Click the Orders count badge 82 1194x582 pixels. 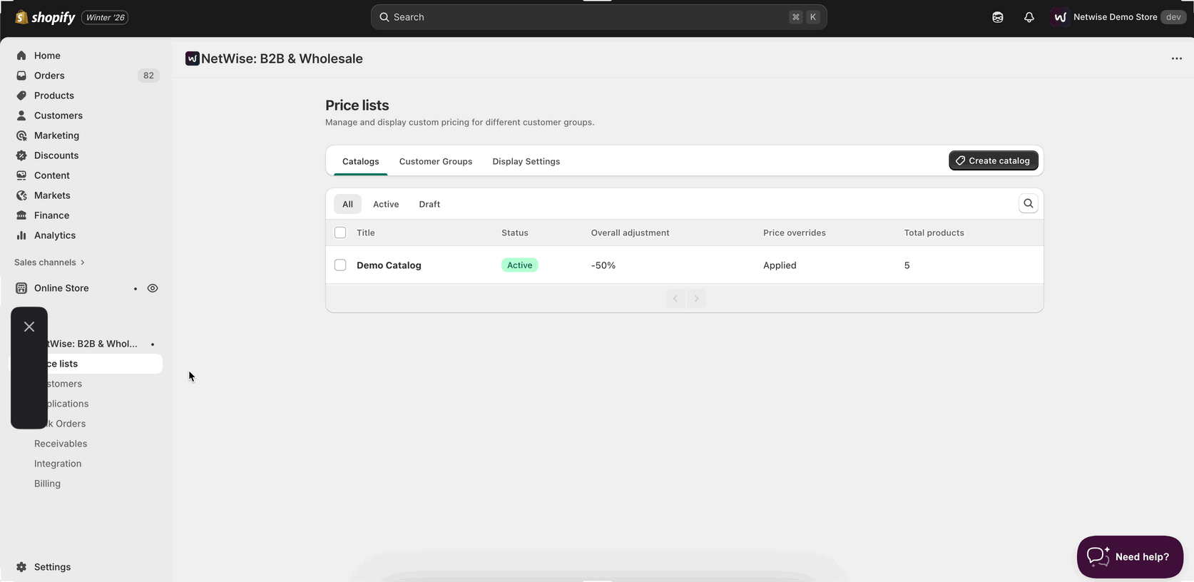pyautogui.click(x=148, y=76)
